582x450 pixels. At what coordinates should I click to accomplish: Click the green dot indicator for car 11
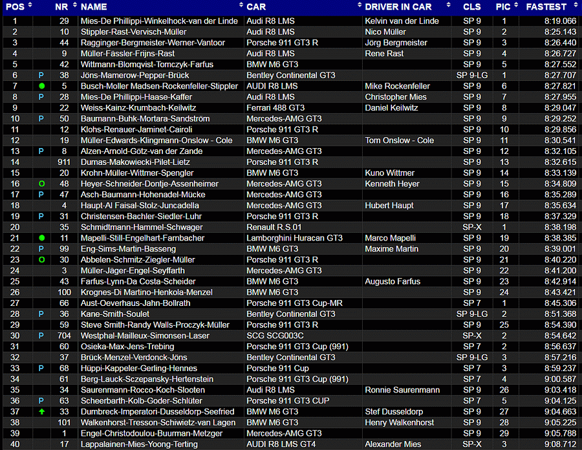41,238
